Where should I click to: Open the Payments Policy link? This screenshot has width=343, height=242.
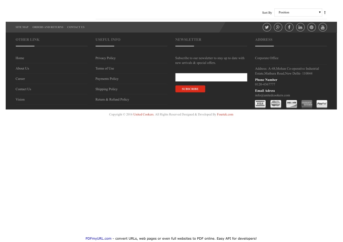coord(107,79)
